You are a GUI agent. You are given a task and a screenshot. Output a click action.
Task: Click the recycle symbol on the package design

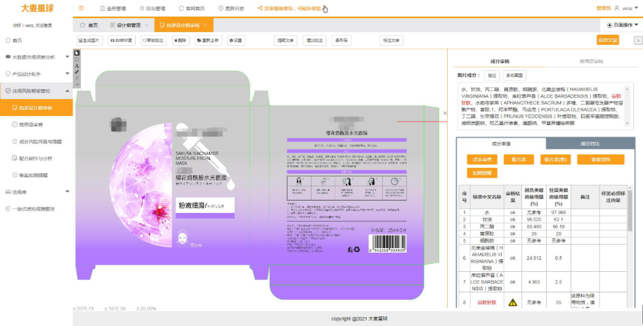(x=357, y=249)
